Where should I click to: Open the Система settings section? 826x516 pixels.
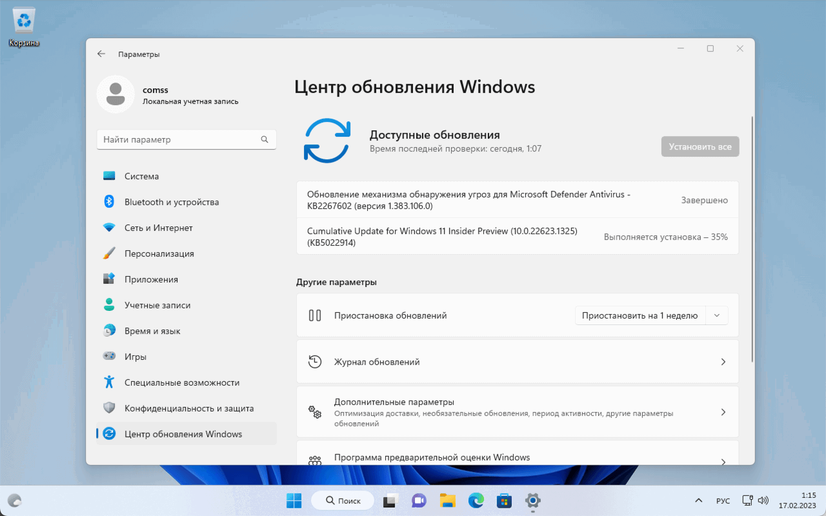pyautogui.click(x=186, y=176)
